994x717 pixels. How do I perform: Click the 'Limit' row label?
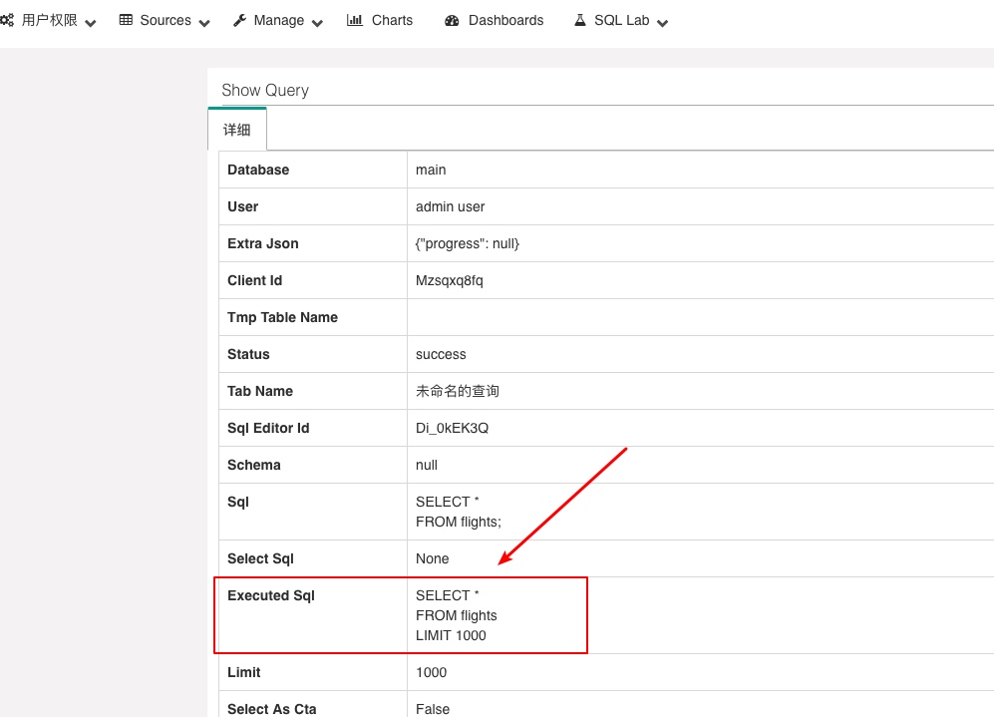(x=244, y=672)
